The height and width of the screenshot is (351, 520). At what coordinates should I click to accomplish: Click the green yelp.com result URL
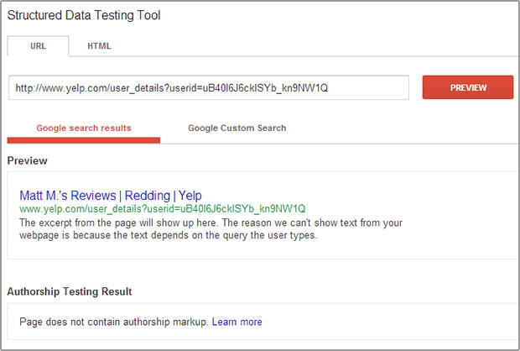[163, 209]
